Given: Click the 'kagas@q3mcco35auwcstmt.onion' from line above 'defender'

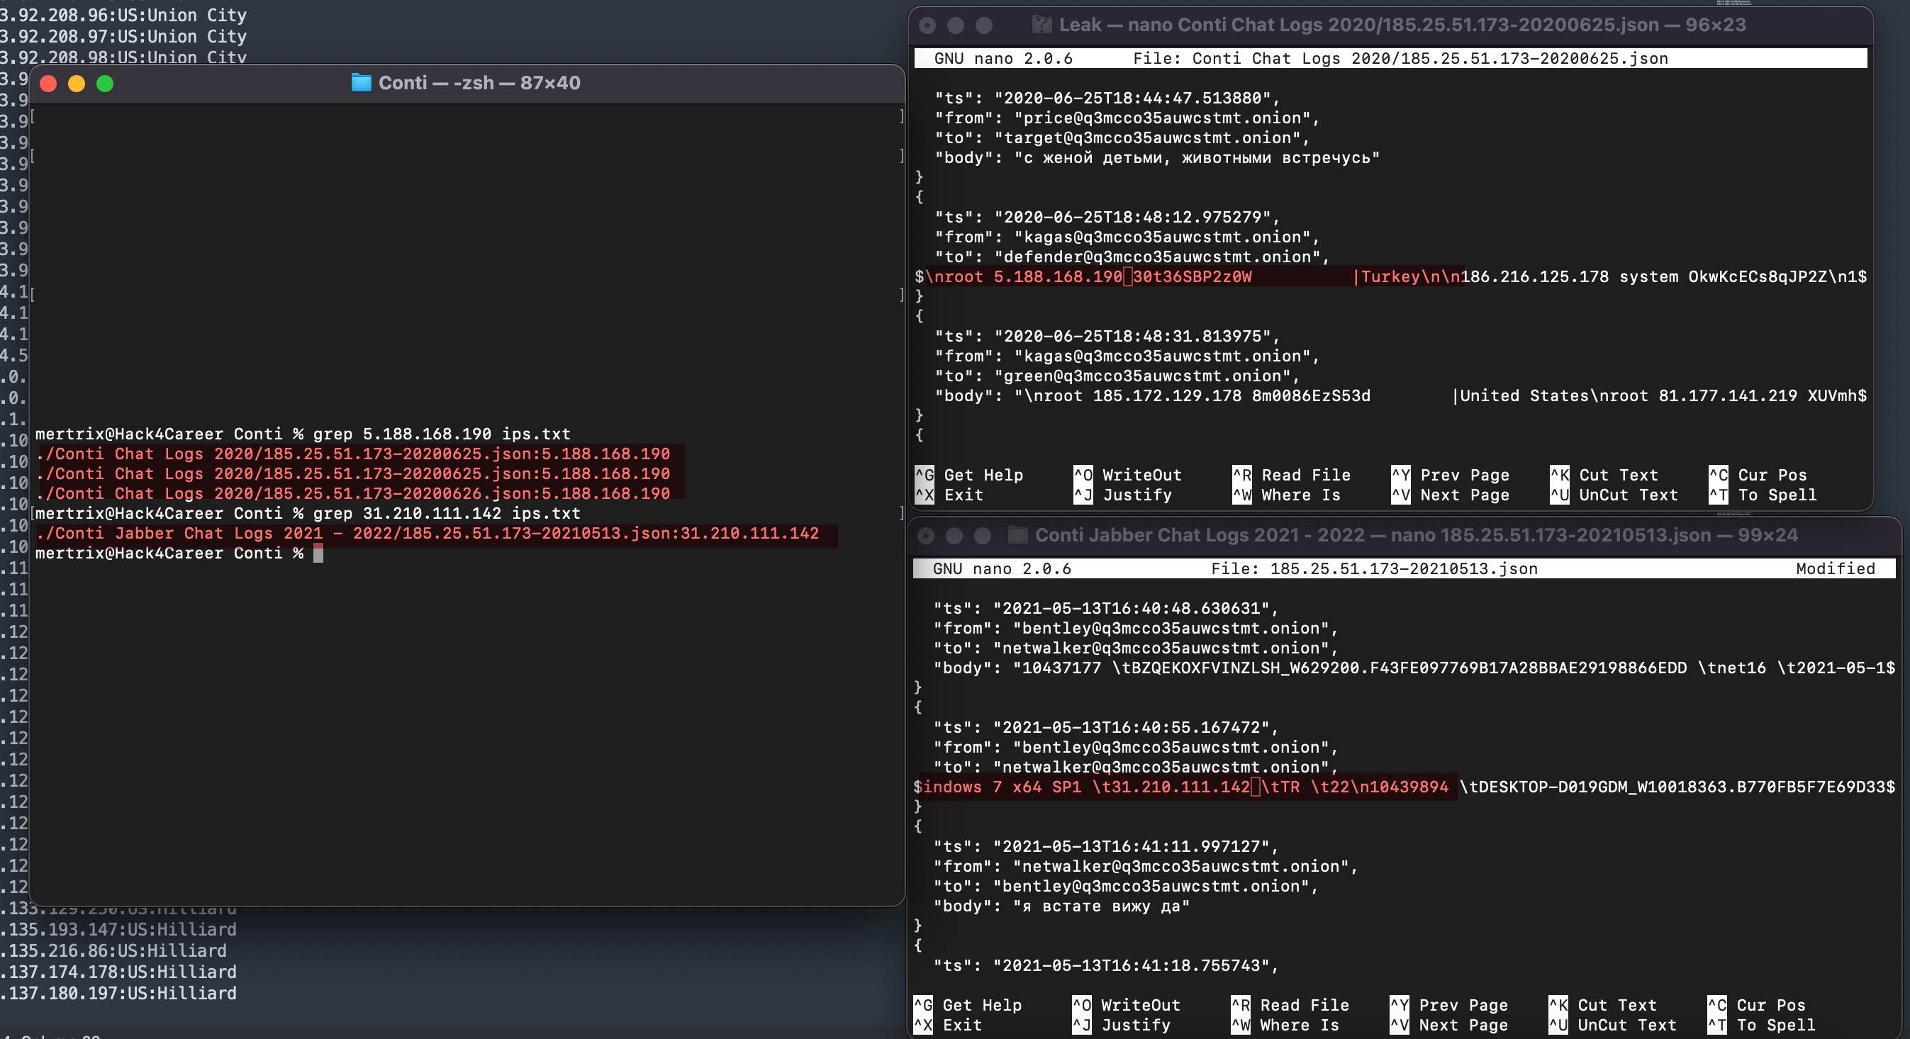Looking at the screenshot, I should [x=1127, y=237].
